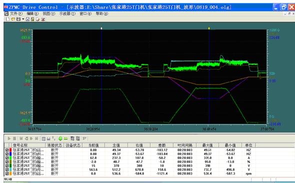Viewport: 295px width, 183px height.
Task: Open the 帮助(H) menu
Action: (x=102, y=13)
